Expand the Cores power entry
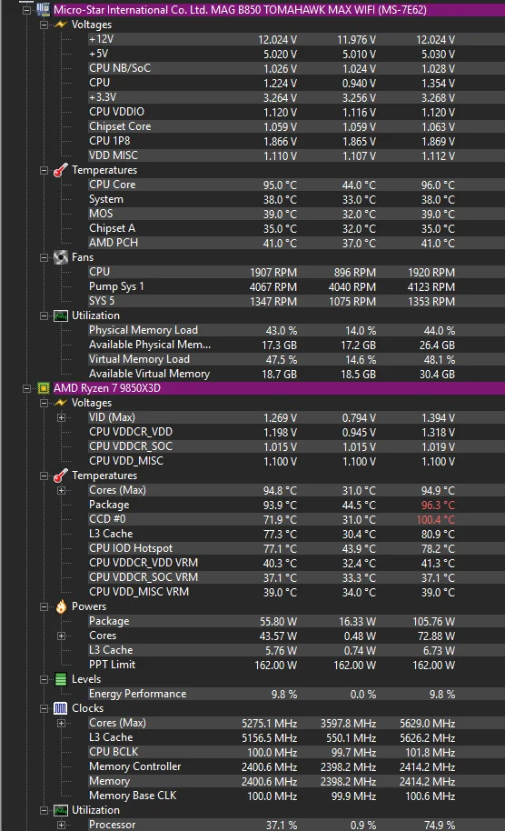Image resolution: width=505 pixels, height=831 pixels. point(62,636)
